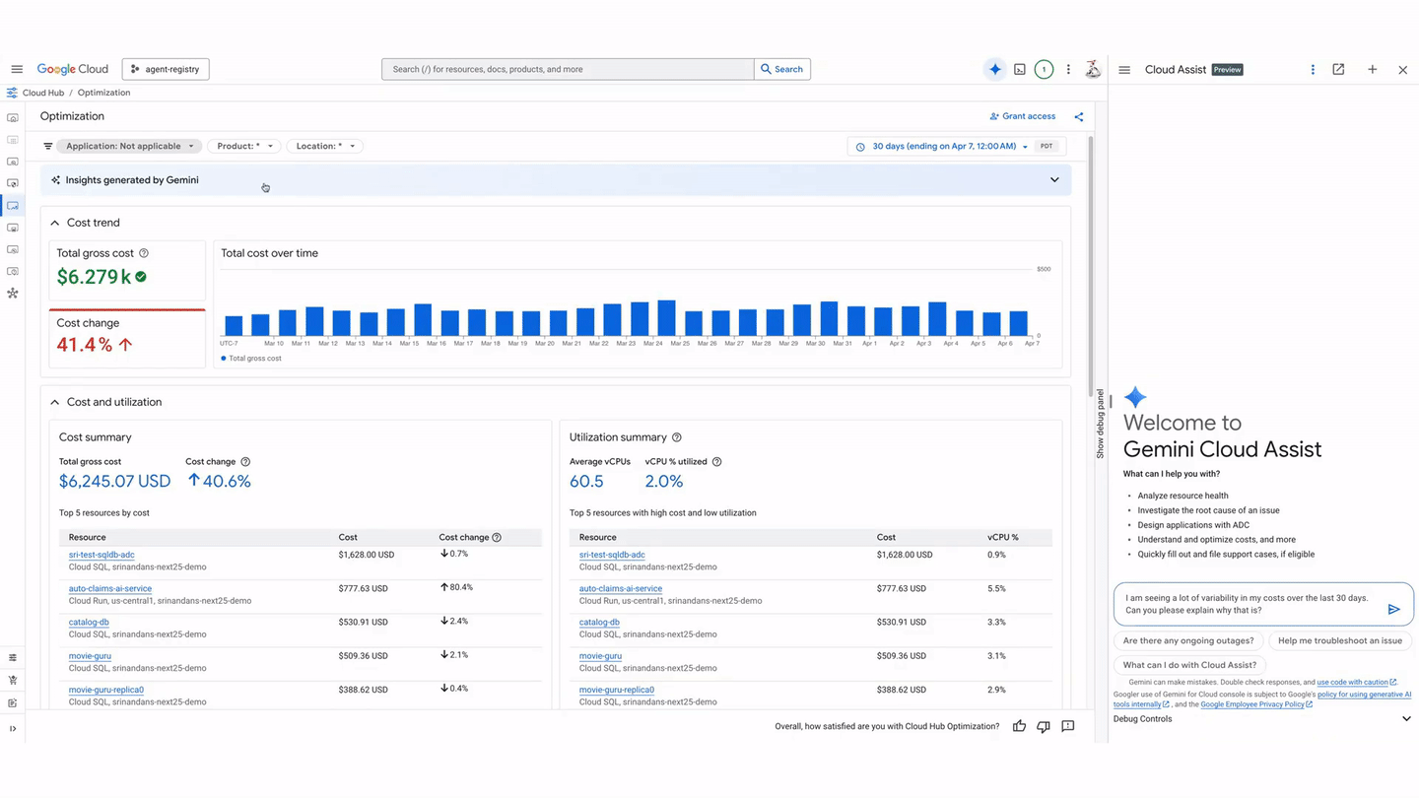Click the user account avatar

point(1093,69)
